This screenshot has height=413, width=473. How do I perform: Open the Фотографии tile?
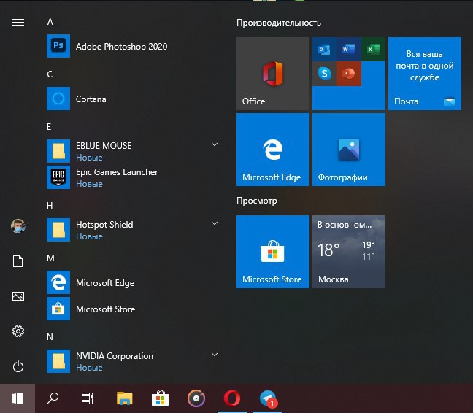point(349,150)
